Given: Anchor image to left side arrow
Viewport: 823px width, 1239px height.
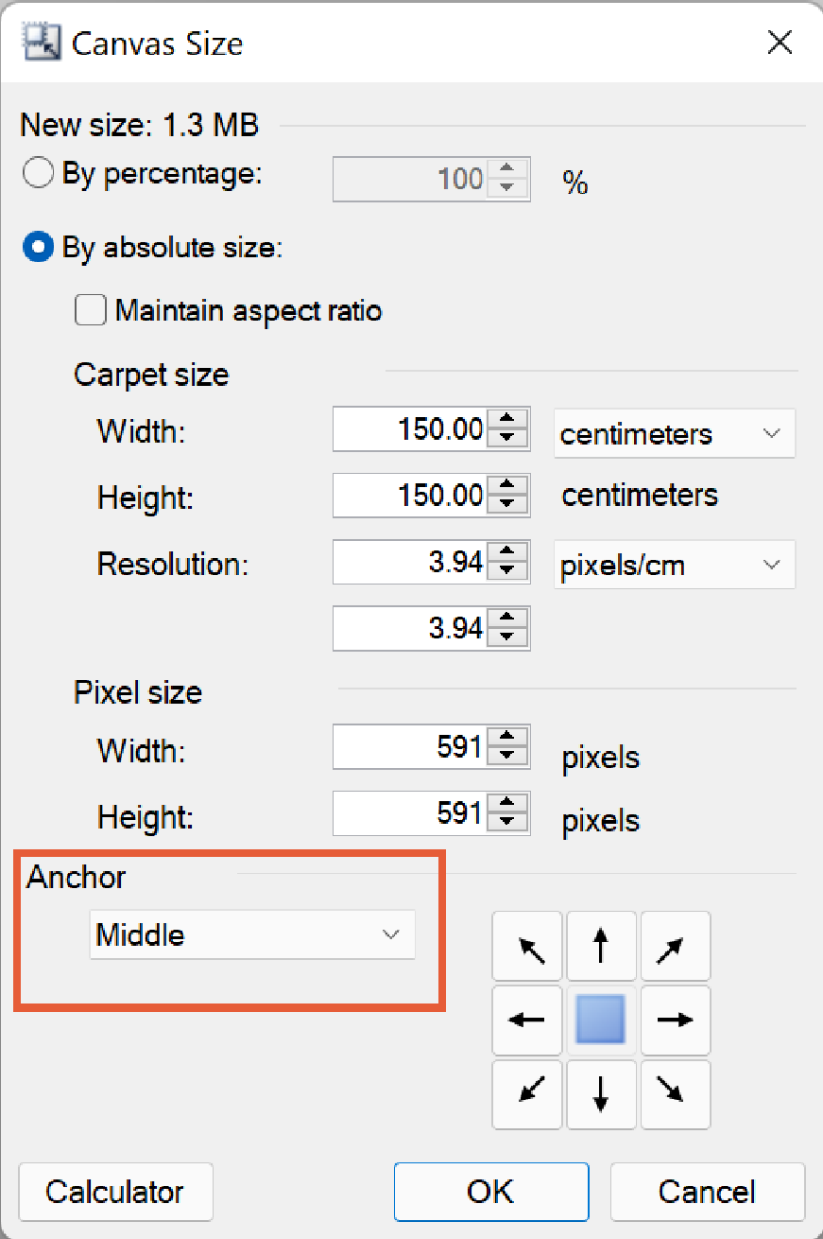Looking at the screenshot, I should tap(527, 1020).
